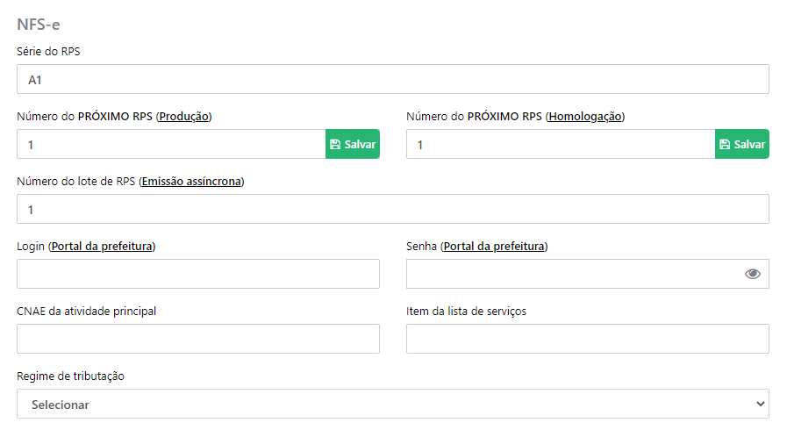Focus the CNAE da atividade principal field
The height and width of the screenshot is (430, 787).
pyautogui.click(x=198, y=339)
